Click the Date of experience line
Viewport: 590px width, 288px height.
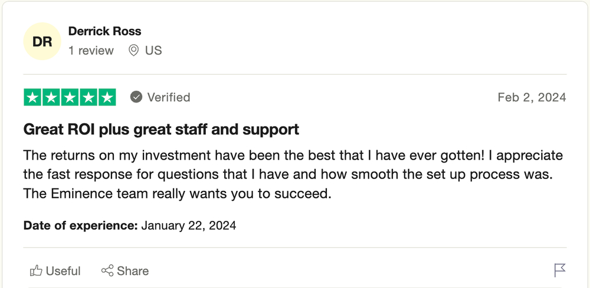point(130,226)
